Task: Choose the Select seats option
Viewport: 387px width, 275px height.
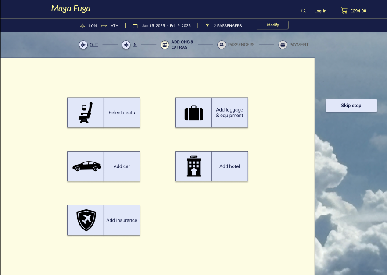Action: (122, 113)
